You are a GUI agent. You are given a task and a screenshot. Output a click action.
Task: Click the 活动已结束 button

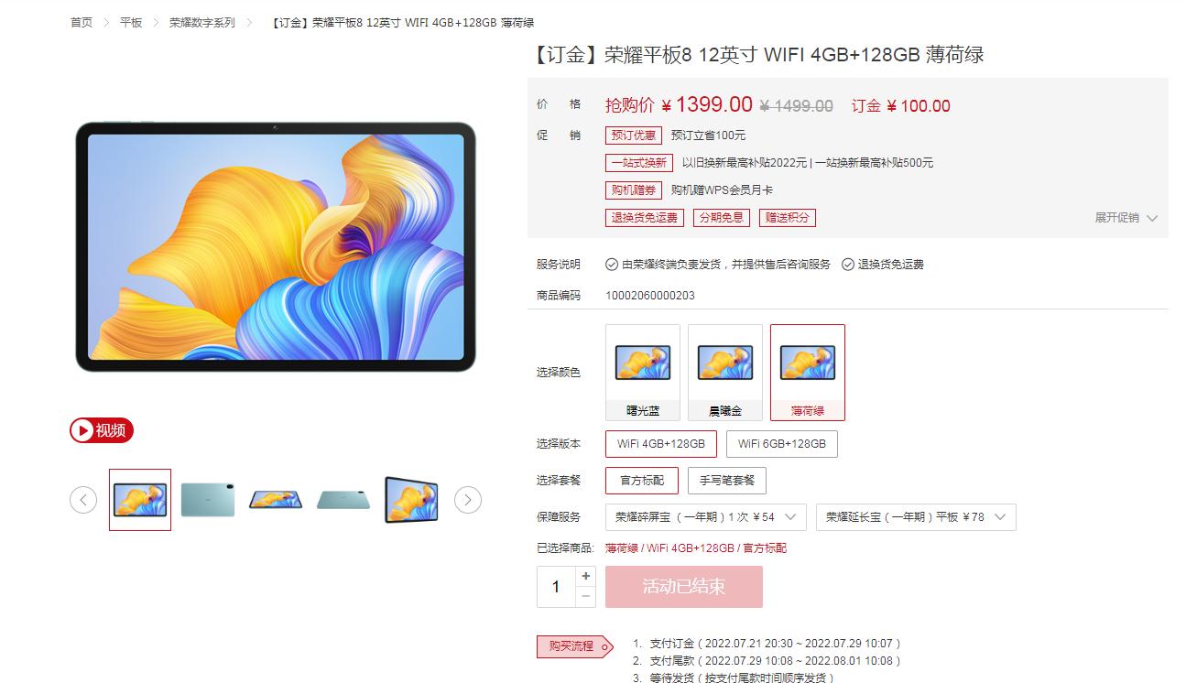684,587
